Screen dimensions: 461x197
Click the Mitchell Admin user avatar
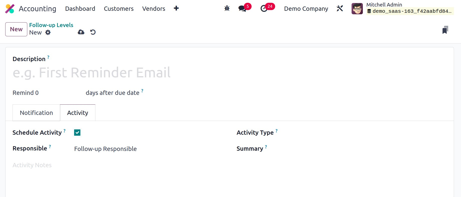point(357,9)
